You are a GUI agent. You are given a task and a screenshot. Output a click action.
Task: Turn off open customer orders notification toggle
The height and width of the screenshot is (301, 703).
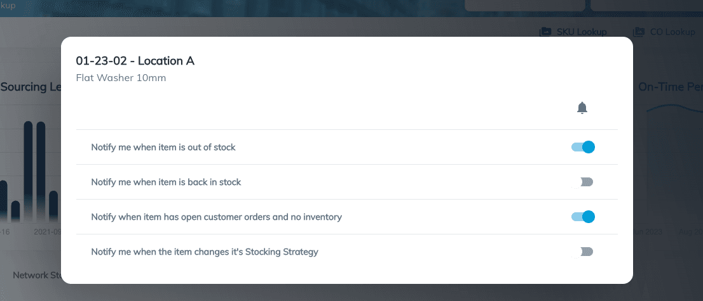point(583,217)
